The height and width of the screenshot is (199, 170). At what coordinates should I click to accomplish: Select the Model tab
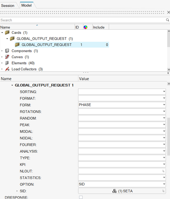26,5
